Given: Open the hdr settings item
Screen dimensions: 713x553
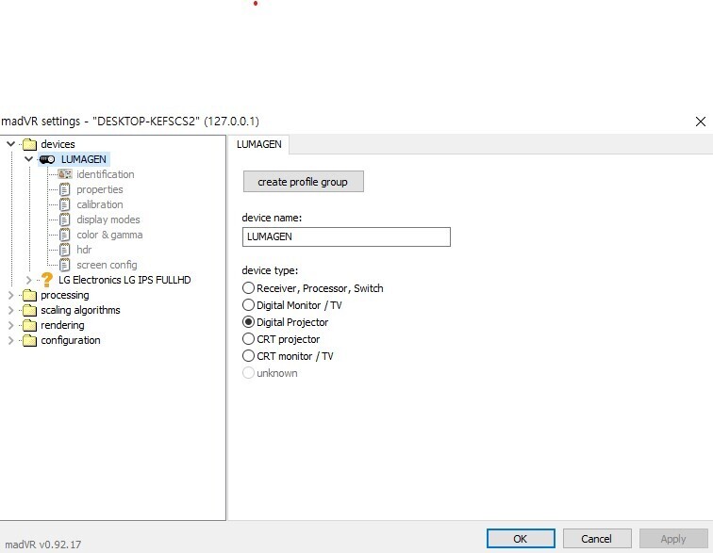Looking at the screenshot, I should [x=84, y=250].
